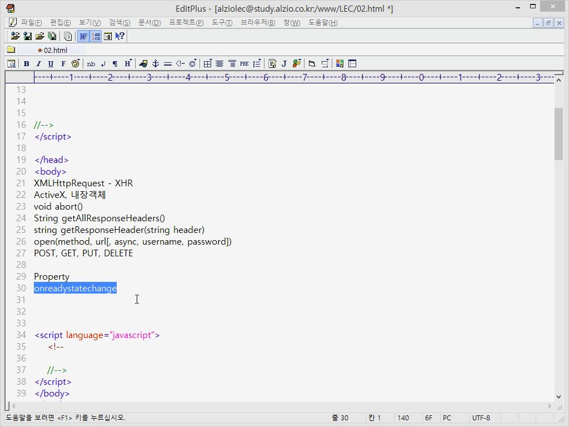Click 'POST, GET, PUT, DELETE' line
Screen dimensions: 569x427
coord(83,253)
